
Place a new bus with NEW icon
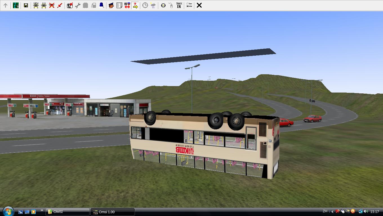[x=36, y=5]
